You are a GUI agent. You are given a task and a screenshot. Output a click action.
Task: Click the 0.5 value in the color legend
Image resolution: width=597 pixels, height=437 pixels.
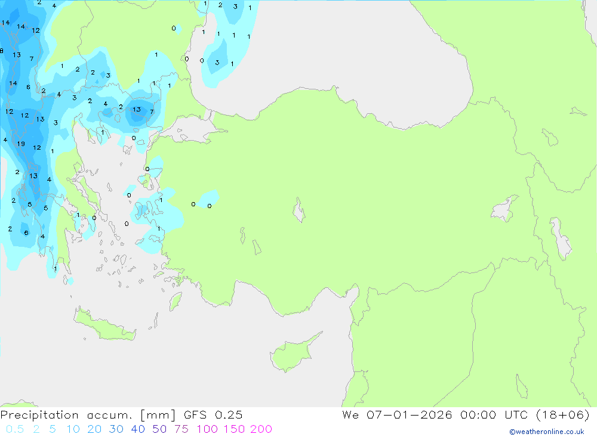[x=15, y=429]
